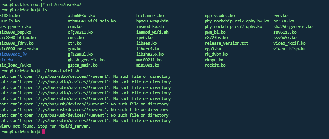Click the video_rkisp.ko module name
This screenshot has width=329, height=139.
pos(289,49)
